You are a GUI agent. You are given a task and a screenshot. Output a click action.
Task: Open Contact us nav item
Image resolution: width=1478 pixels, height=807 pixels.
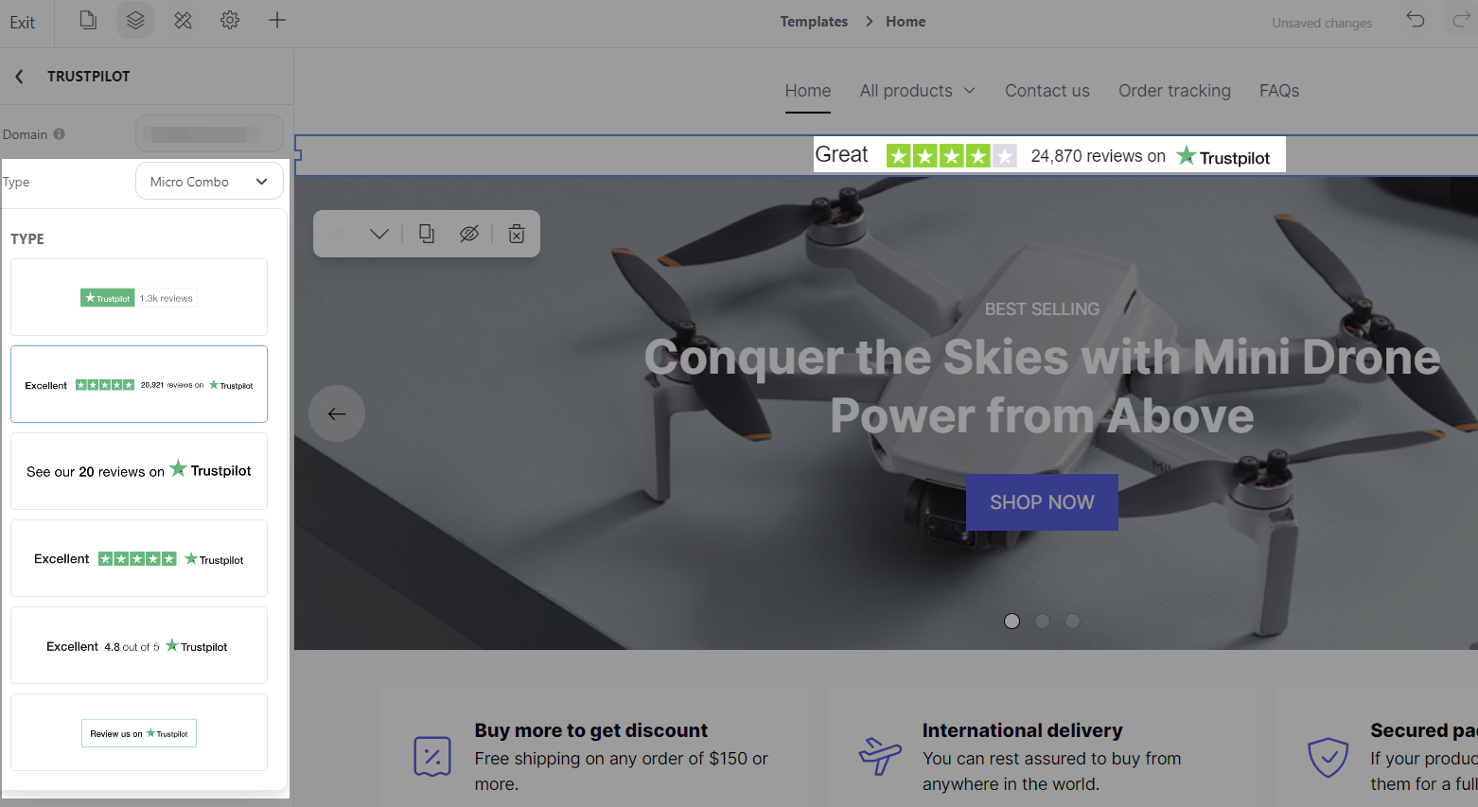1047,91
